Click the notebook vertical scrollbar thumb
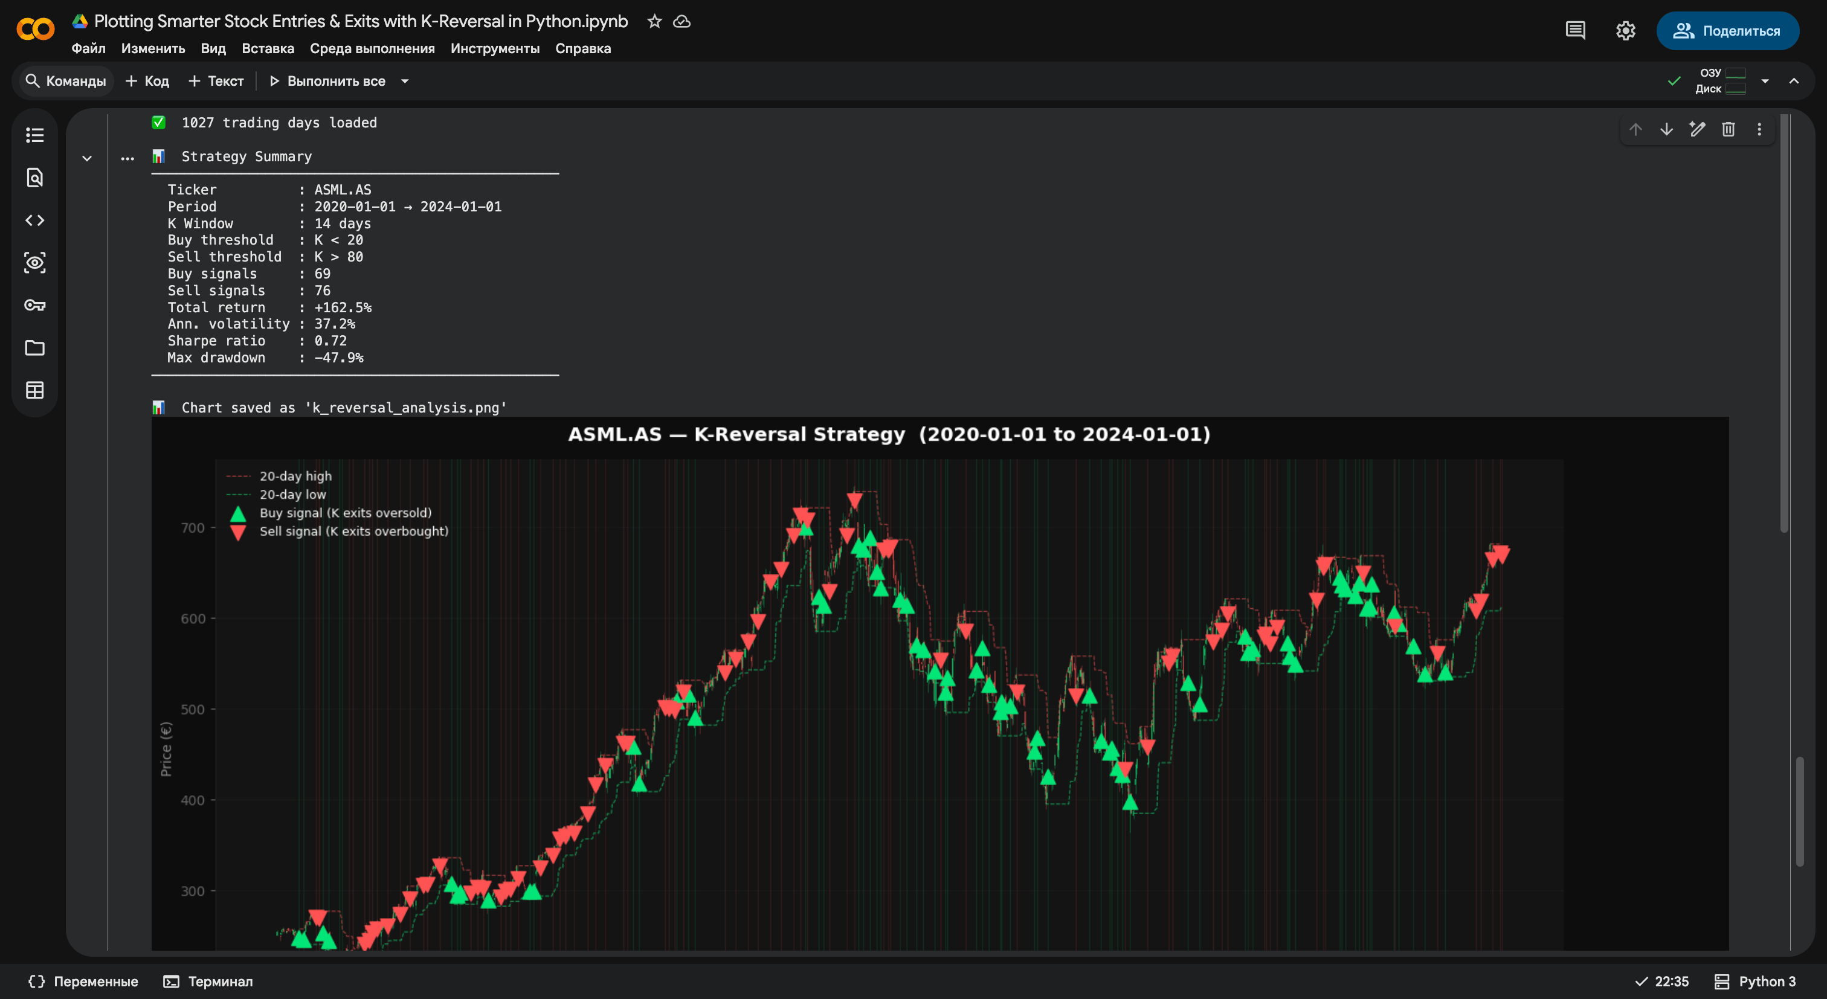Screen dimensions: 1827x999 (1799, 811)
